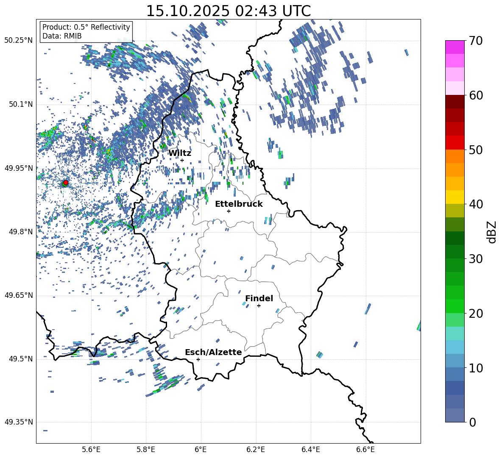
Task: Click the colorbar tick value 50
Action: [476, 150]
